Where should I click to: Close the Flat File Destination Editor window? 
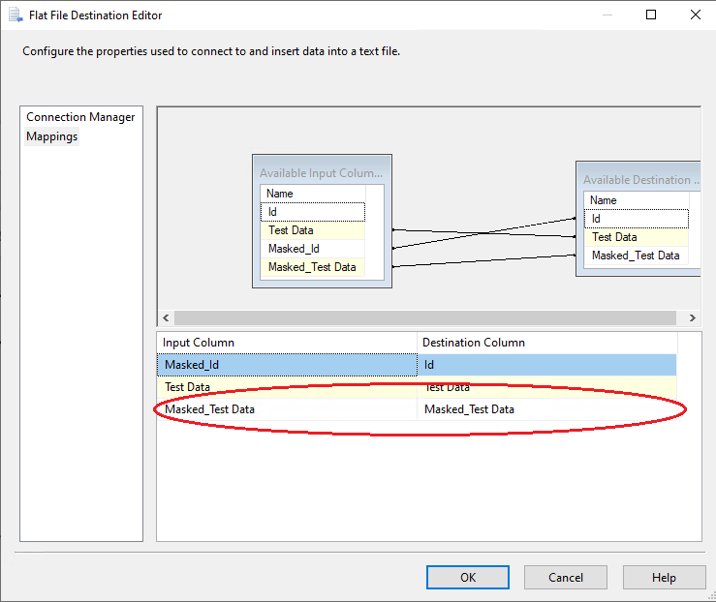[696, 15]
